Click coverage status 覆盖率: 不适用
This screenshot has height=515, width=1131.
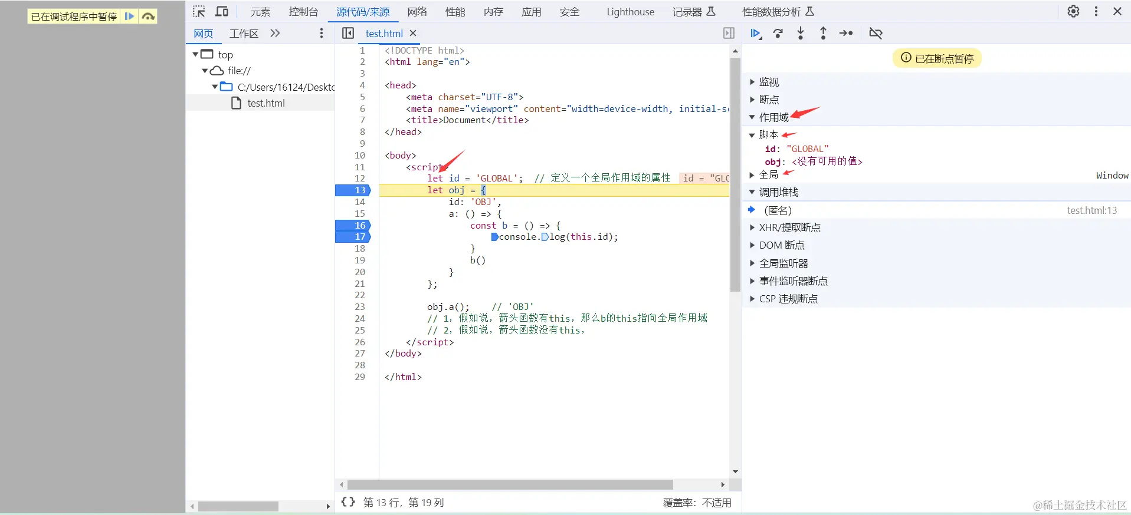click(697, 503)
